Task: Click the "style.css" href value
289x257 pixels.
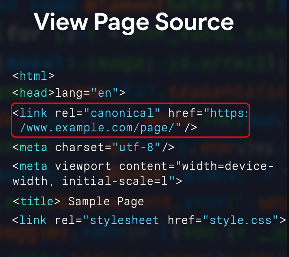Action: coord(241,220)
